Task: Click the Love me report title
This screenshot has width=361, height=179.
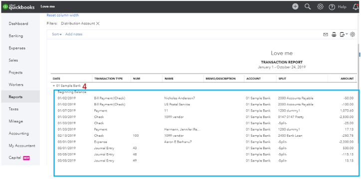Action: 282,53
